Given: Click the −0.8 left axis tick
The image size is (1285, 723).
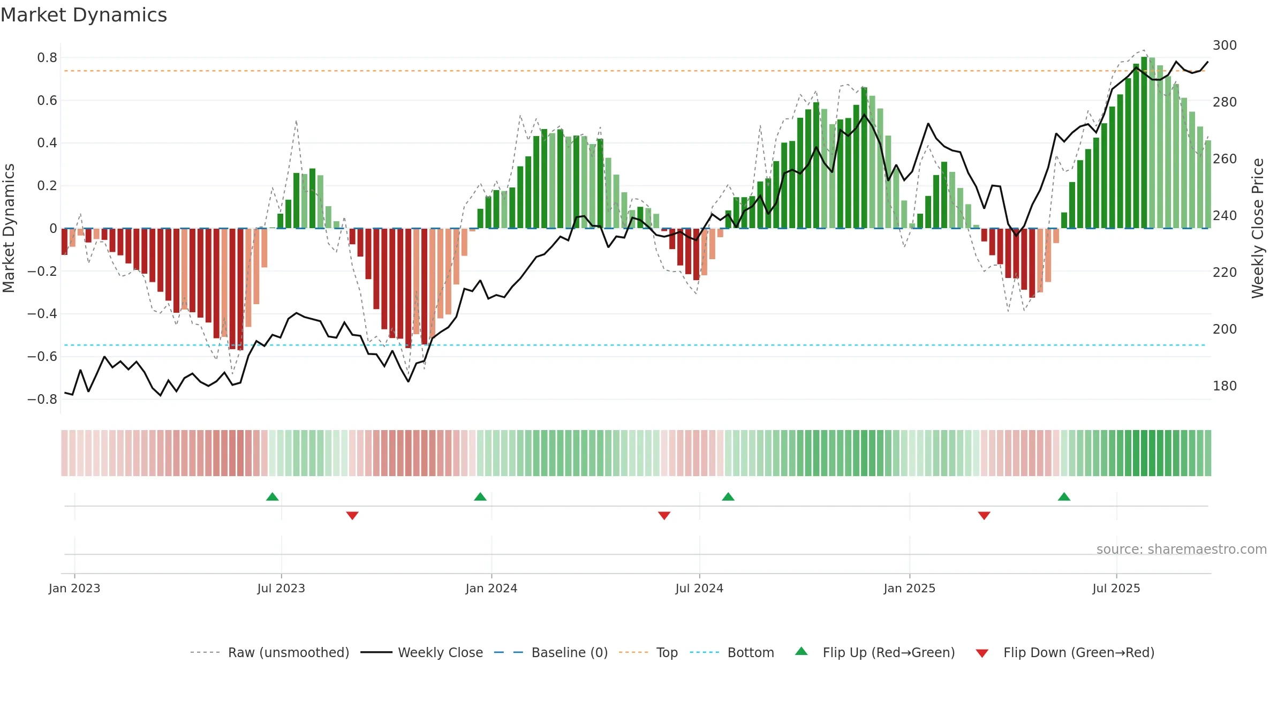Looking at the screenshot, I should pos(42,399).
